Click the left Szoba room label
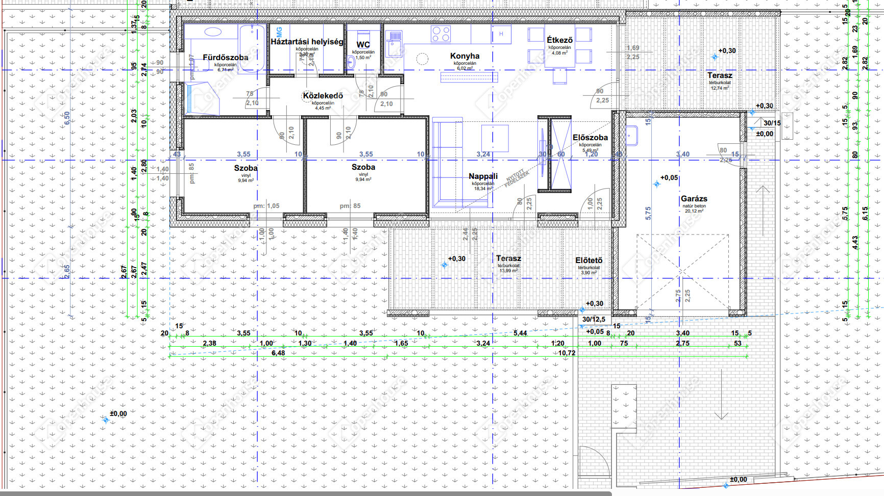884x496 pixels. tap(245, 168)
